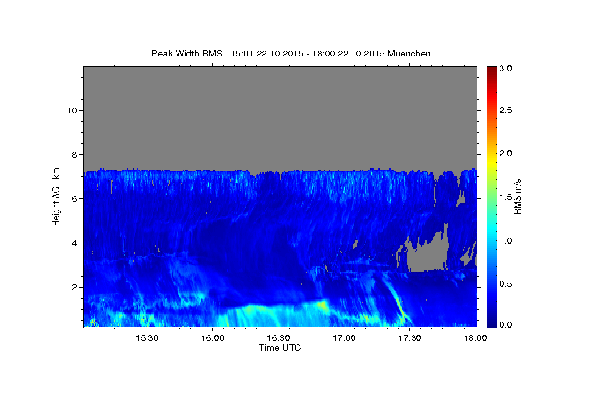Click the colorbar value '1.5'
Image resolution: width=590 pixels, height=393 pixels.
pyautogui.click(x=505, y=197)
